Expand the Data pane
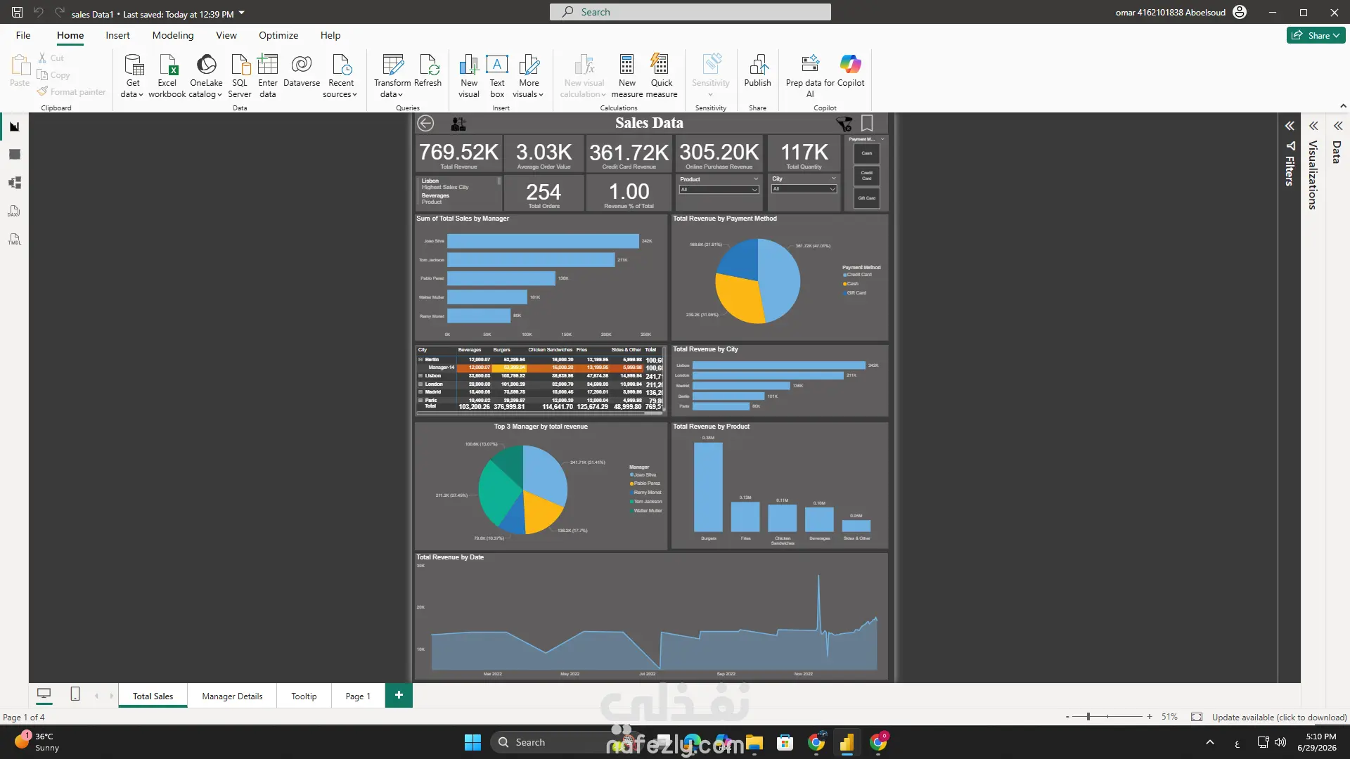The width and height of the screenshot is (1350, 759). (x=1338, y=126)
